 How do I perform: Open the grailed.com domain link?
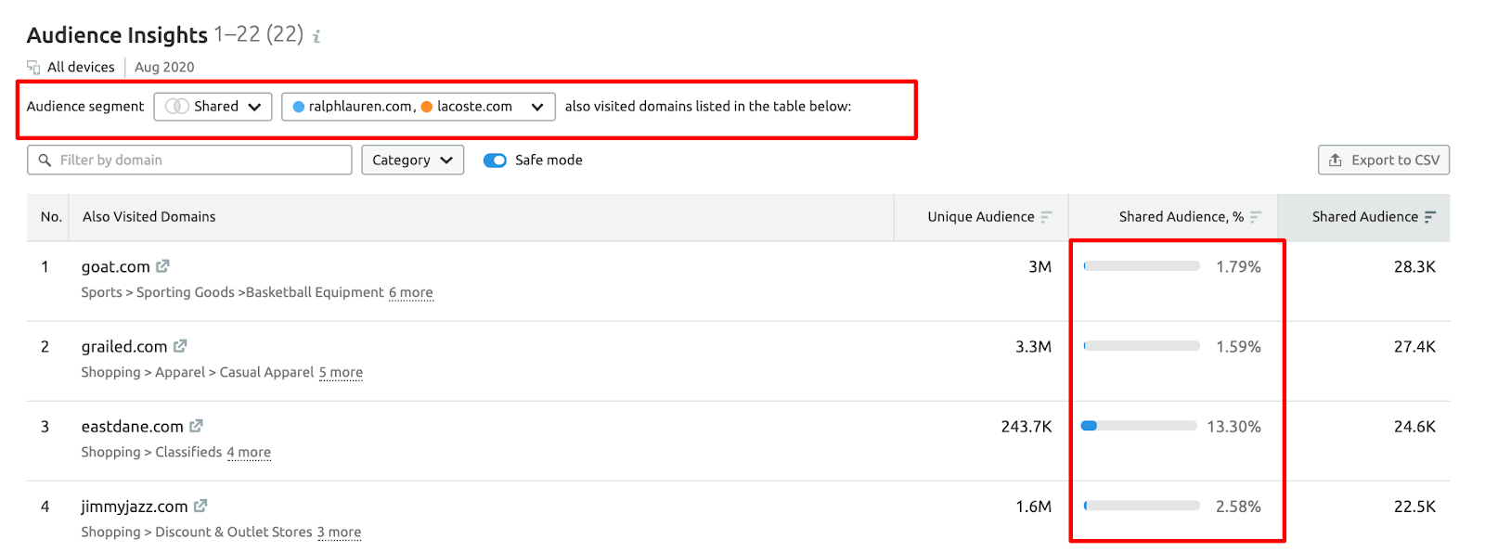pyautogui.click(x=124, y=347)
